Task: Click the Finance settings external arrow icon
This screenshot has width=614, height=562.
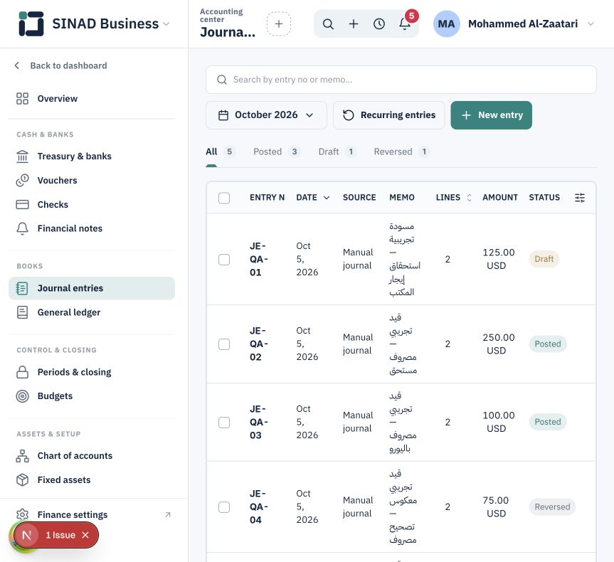Action: pyautogui.click(x=168, y=514)
